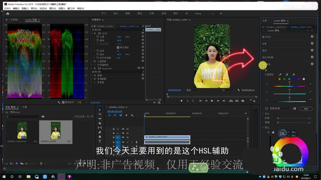The width and height of the screenshot is (321, 180).
Task: Switch to Lumetri Scopes tab
Action: pyautogui.click(x=31, y=20)
